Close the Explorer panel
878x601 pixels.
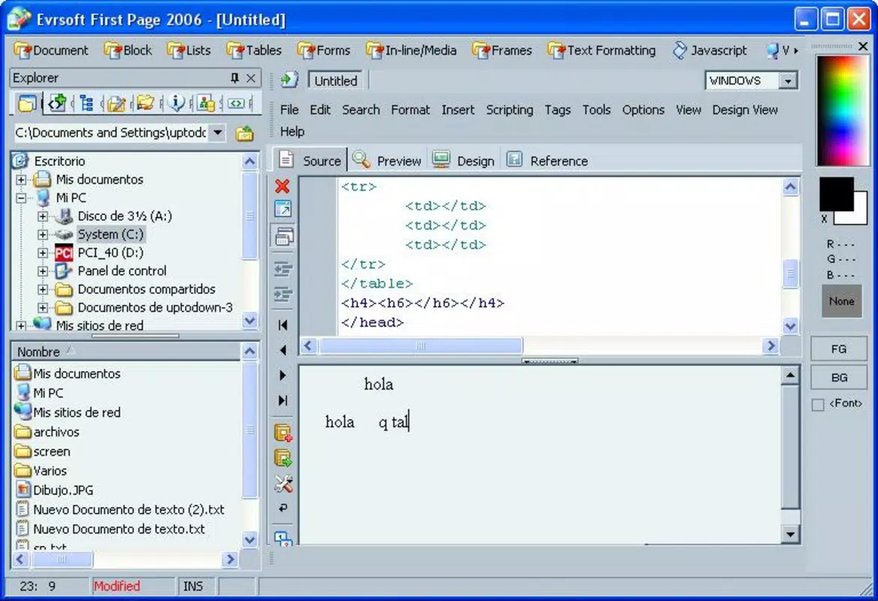[251, 78]
